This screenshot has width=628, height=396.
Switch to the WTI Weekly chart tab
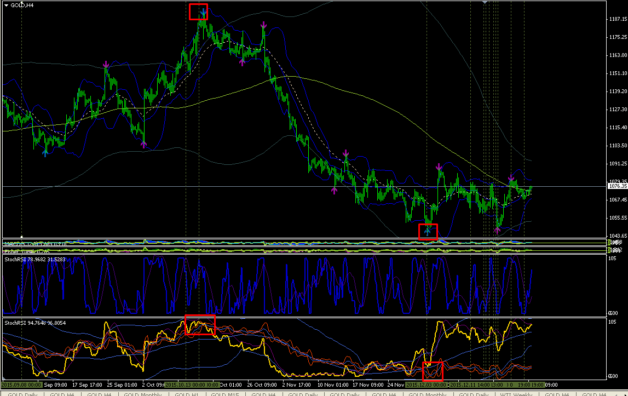point(516,394)
